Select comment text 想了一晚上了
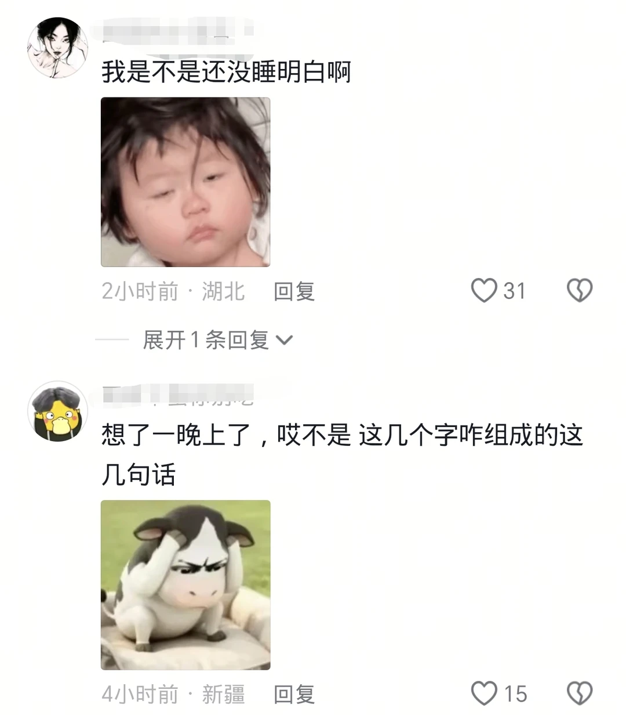This screenshot has width=626, height=715. (x=176, y=435)
